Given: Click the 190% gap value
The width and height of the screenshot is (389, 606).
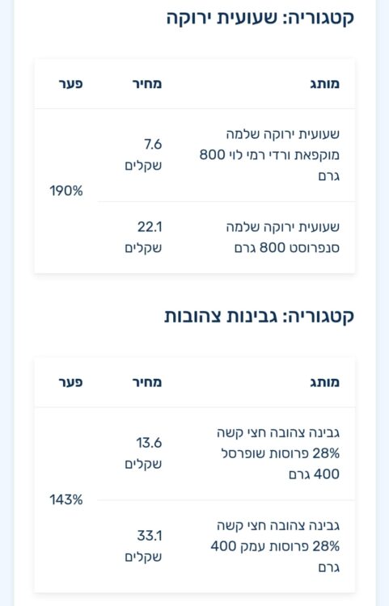Looking at the screenshot, I should (66, 191).
